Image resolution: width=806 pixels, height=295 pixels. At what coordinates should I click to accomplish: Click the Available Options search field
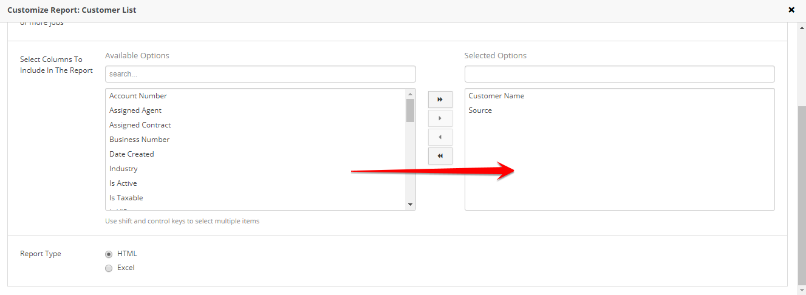coord(260,74)
